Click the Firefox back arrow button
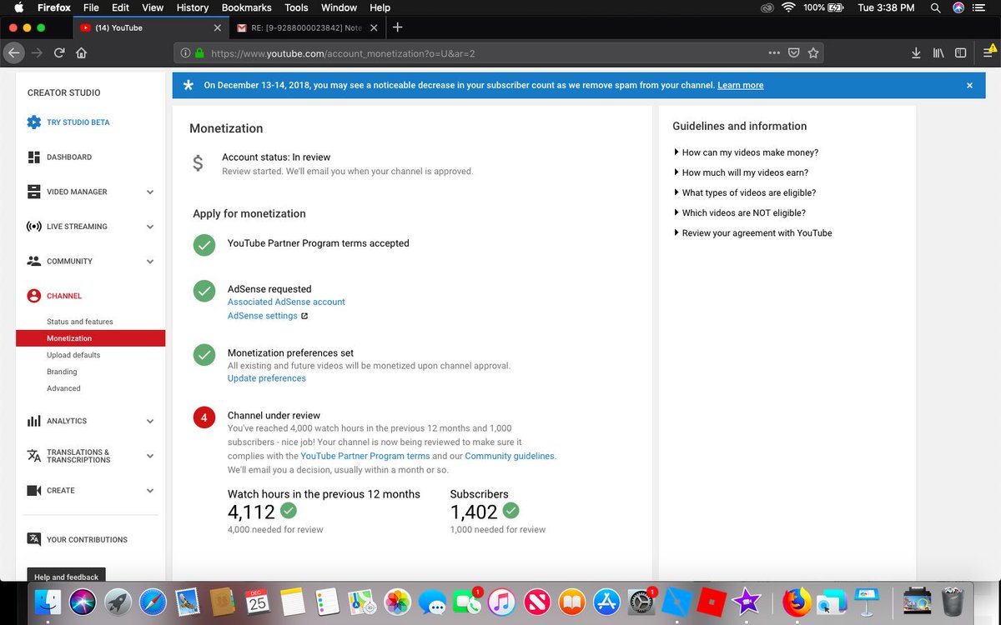The image size is (1001, 625). pos(13,52)
